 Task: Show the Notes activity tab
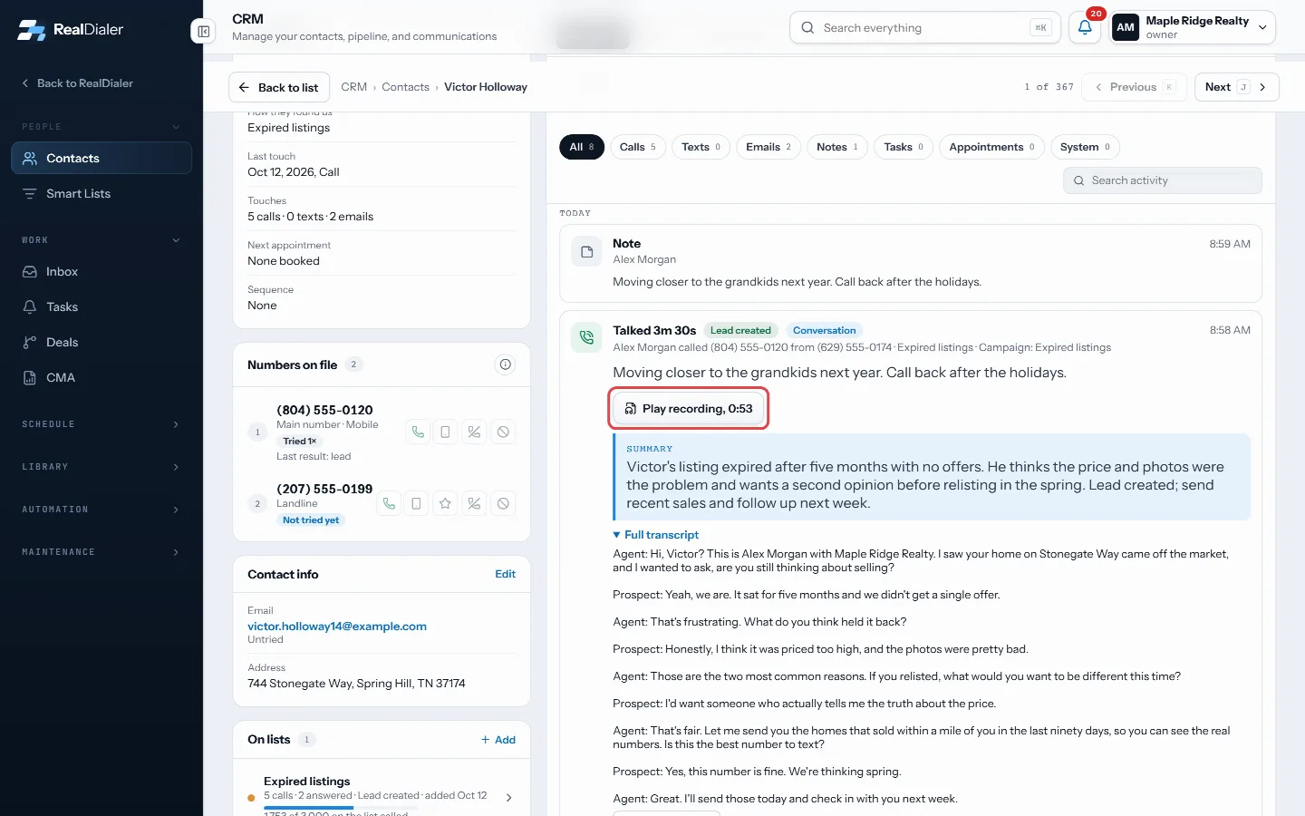(x=837, y=147)
